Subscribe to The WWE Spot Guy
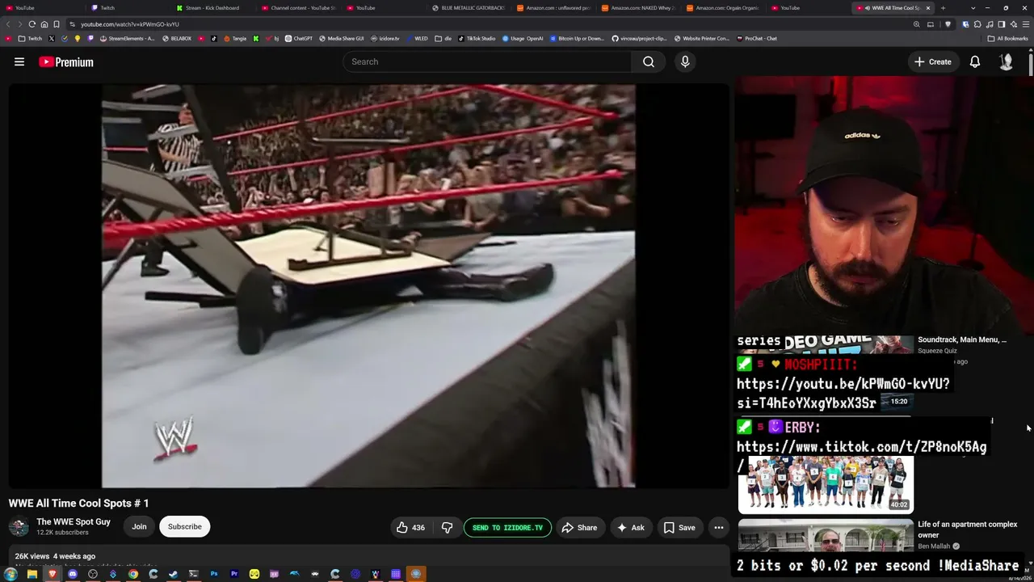 click(185, 527)
